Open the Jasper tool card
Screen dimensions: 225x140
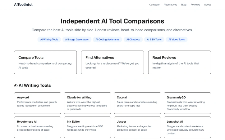tap(137, 127)
